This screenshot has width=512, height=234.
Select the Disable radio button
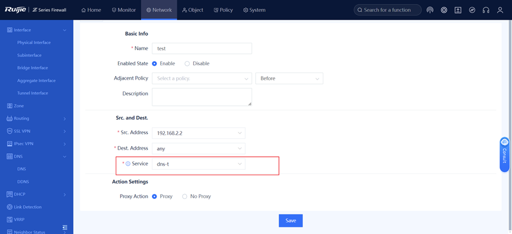pyautogui.click(x=187, y=64)
